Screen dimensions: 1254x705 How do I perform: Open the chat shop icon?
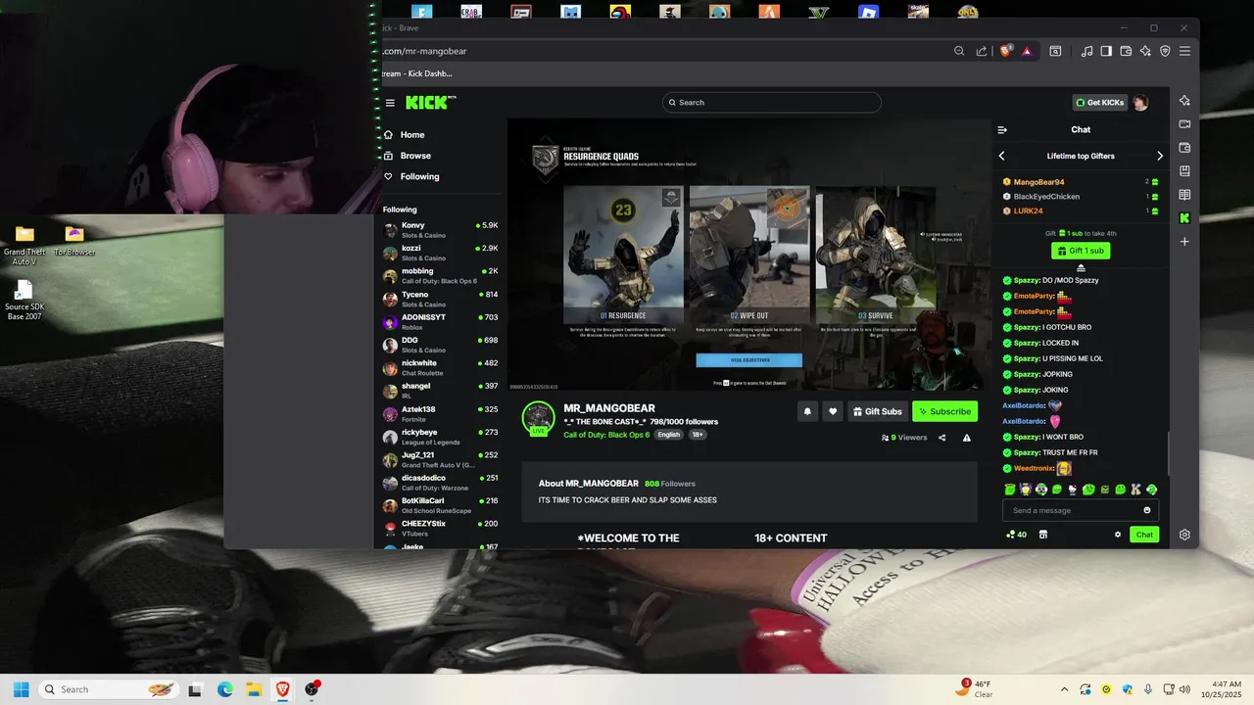(1043, 535)
